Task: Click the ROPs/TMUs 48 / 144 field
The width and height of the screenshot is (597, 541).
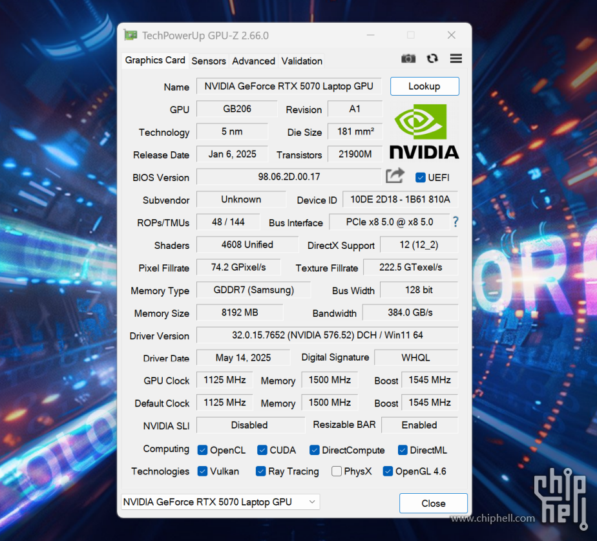Action: tap(228, 222)
